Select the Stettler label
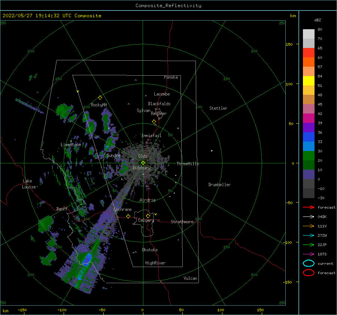 218,108
